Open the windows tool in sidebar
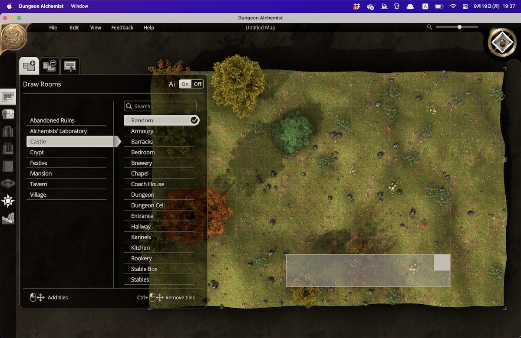 (x=8, y=149)
